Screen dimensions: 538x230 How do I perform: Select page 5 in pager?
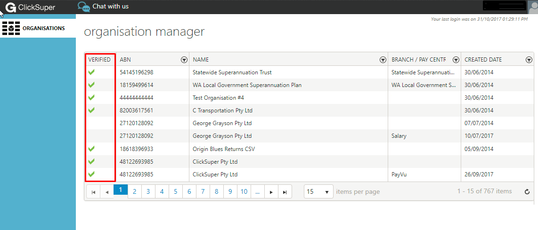pyautogui.click(x=175, y=192)
